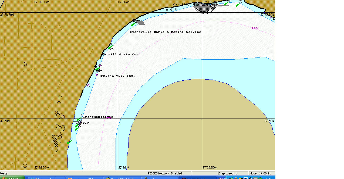Click the 793 river mile marker

[255, 28]
